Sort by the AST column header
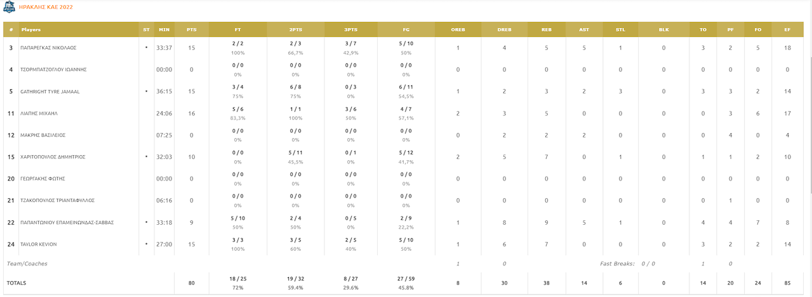The height and width of the screenshot is (297, 812). coord(584,30)
